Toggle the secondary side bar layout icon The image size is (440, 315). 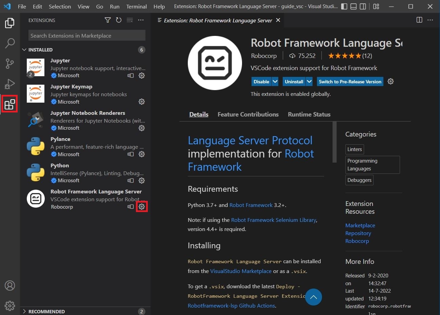tap(363, 6)
